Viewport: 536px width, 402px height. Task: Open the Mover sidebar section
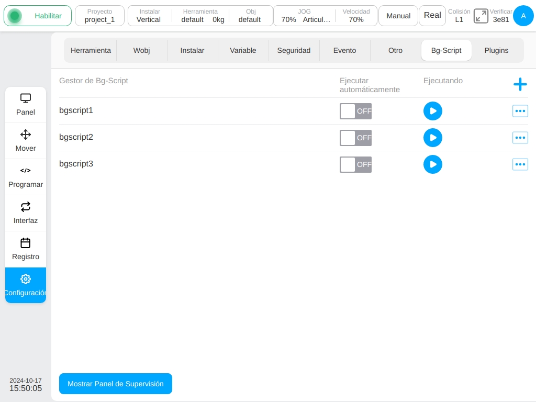[26, 141]
